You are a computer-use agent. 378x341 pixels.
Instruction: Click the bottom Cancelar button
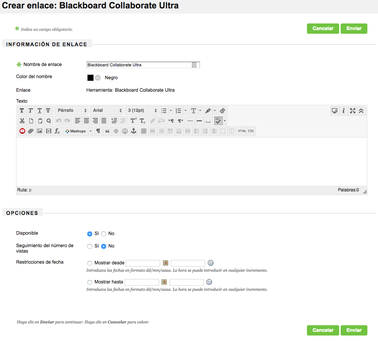tap(323, 330)
